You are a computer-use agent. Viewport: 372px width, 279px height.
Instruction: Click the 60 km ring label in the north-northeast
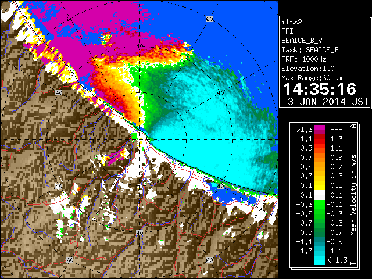209,19
